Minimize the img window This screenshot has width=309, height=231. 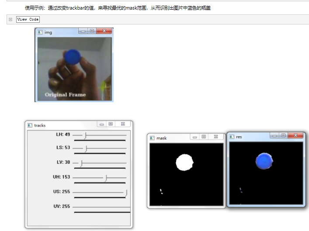[83, 31]
